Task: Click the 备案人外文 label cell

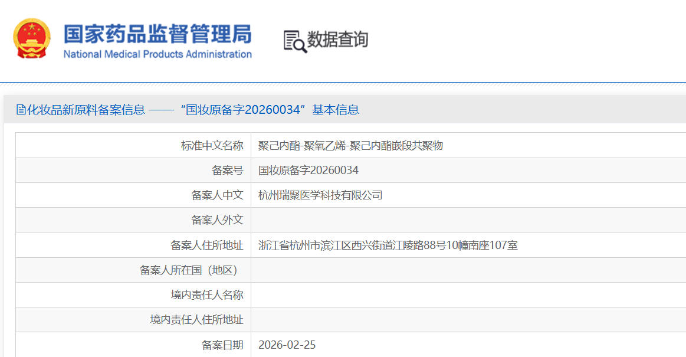Action: 217,220
